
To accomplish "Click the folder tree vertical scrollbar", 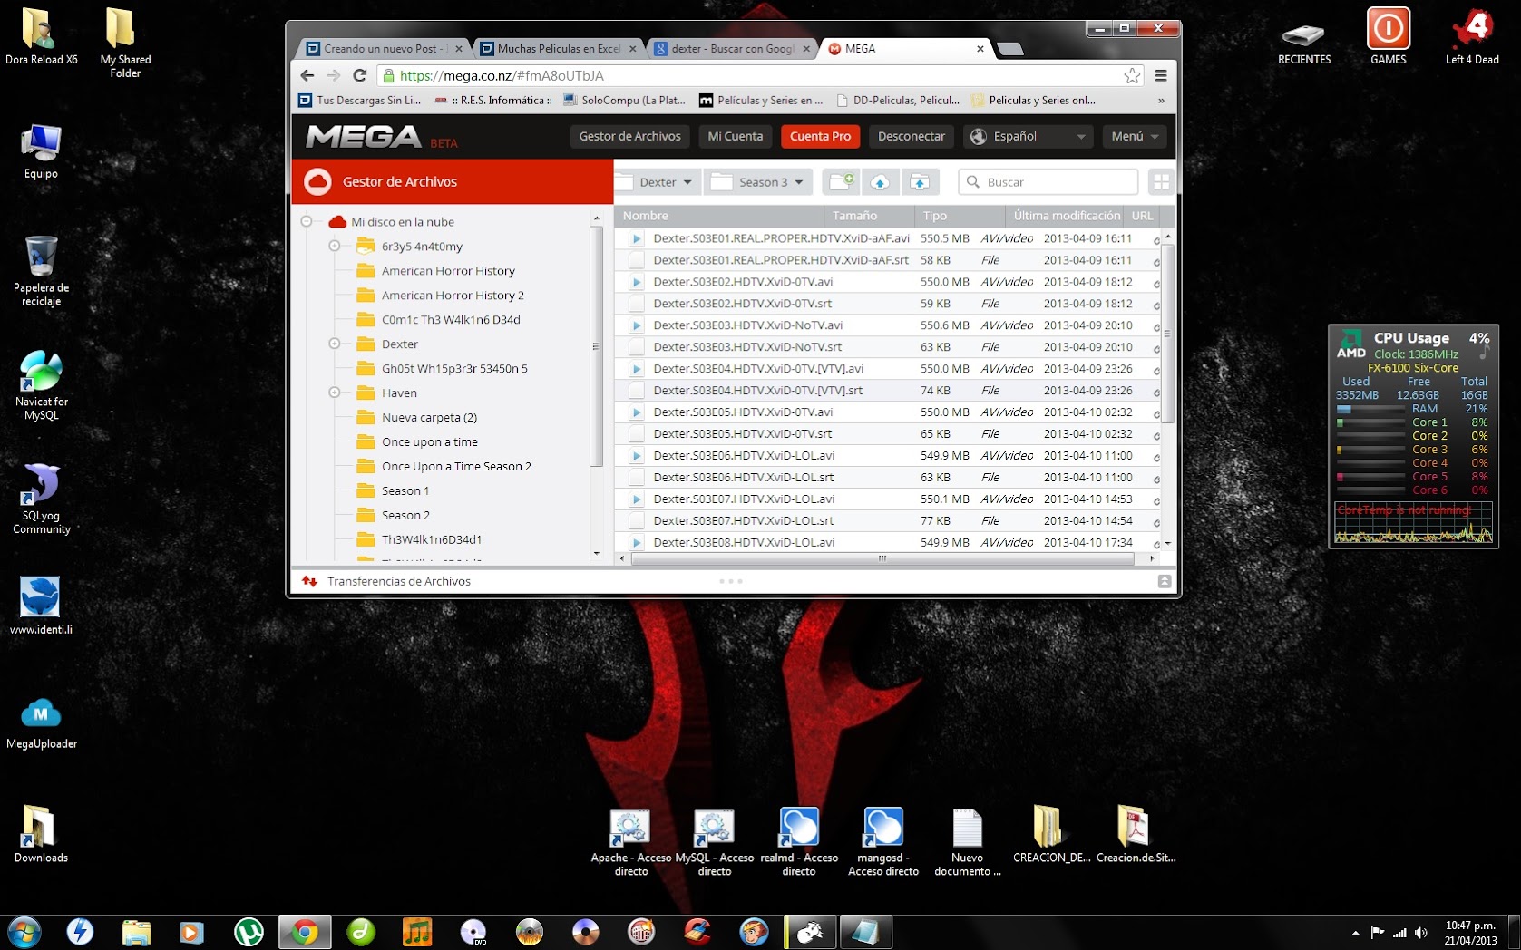I will point(596,346).
